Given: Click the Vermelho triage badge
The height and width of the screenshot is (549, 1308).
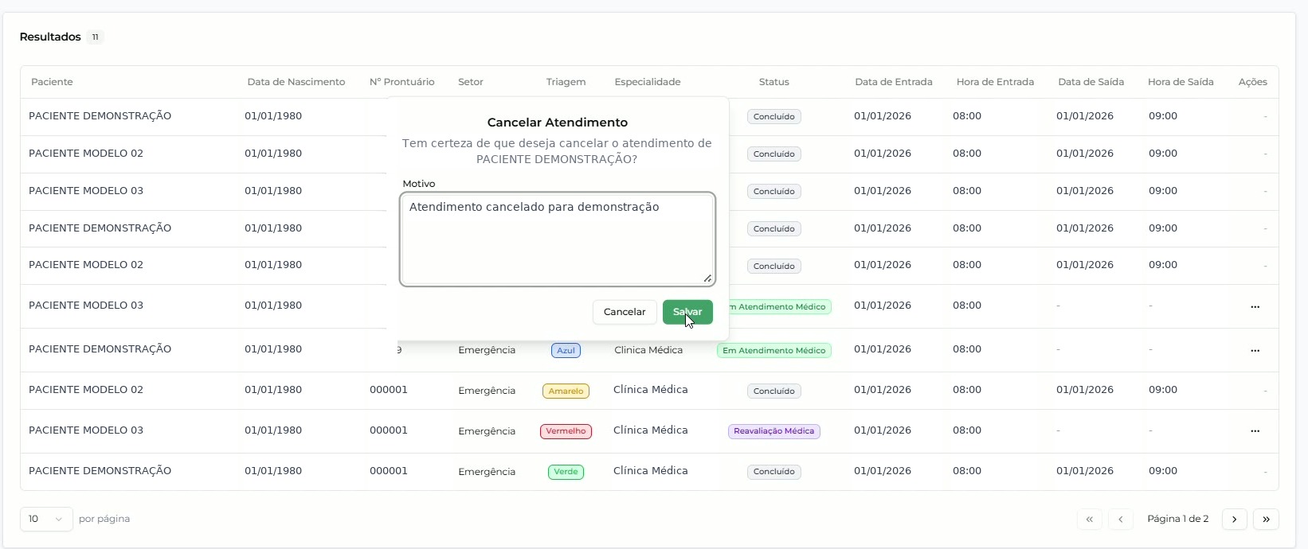Looking at the screenshot, I should pos(566,431).
